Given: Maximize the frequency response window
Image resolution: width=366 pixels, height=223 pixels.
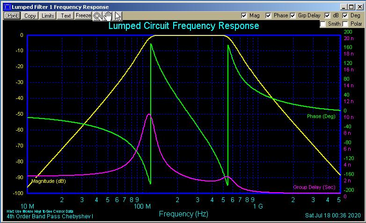Looking at the screenshot, I should [351, 7].
